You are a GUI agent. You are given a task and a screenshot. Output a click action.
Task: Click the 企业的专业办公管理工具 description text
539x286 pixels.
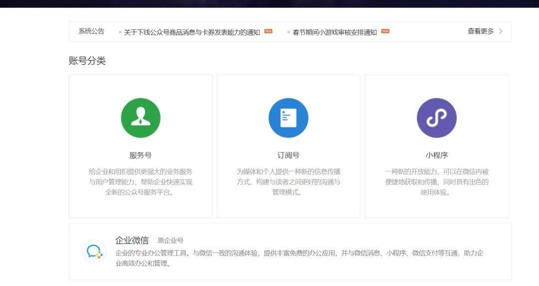(x=299, y=258)
